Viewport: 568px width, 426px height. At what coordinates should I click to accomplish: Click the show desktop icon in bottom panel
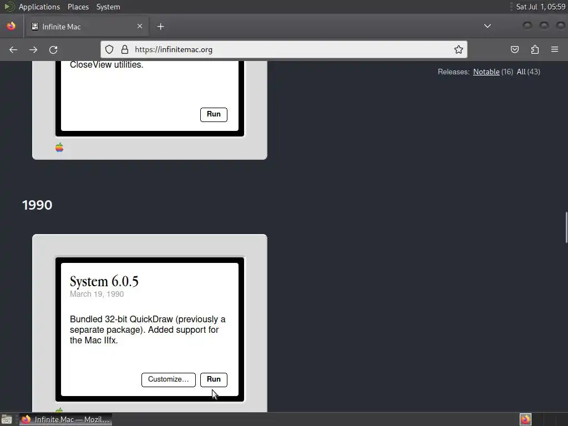(7, 419)
